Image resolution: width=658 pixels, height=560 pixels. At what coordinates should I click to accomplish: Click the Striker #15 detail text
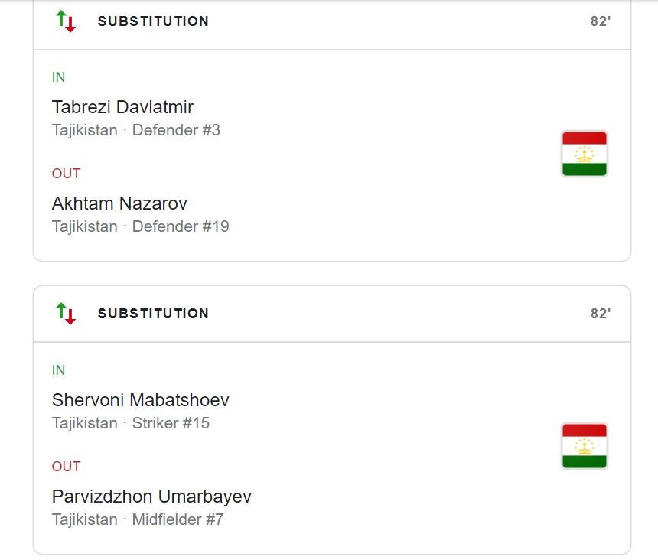coord(171,423)
